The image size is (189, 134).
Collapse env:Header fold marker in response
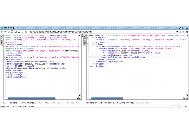point(88,38)
